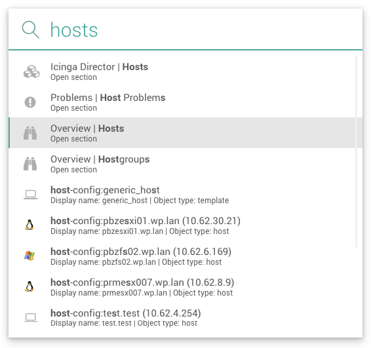Click Linux penguin icon beside pbzesxi01.wp.lan
371x348 pixels.
(x=29, y=225)
